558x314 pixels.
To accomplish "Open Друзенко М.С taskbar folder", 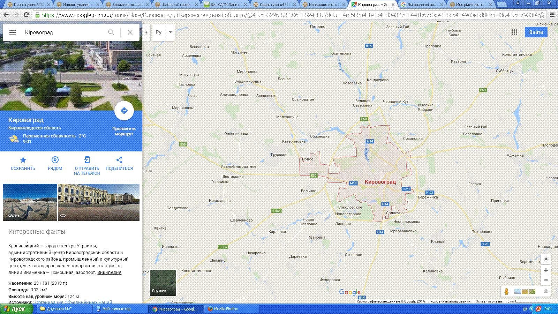I will [x=65, y=309].
